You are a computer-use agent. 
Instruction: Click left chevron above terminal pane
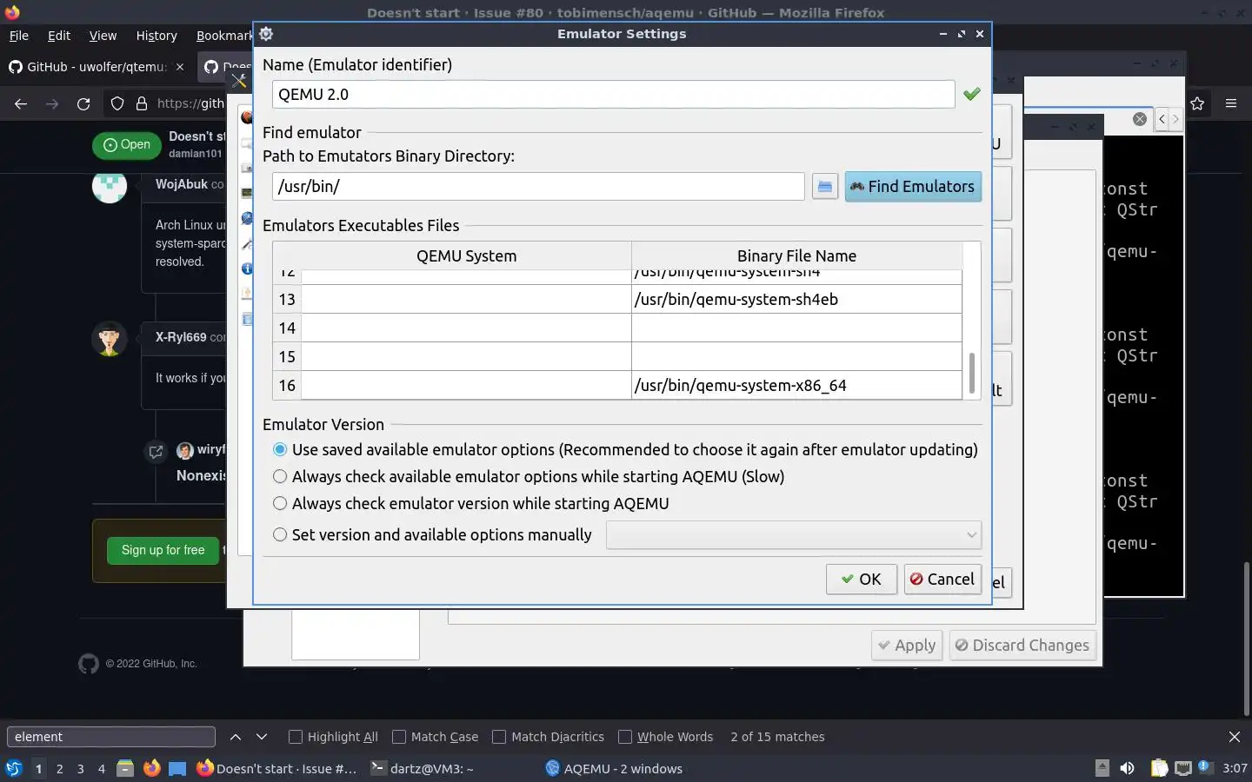click(x=1162, y=119)
